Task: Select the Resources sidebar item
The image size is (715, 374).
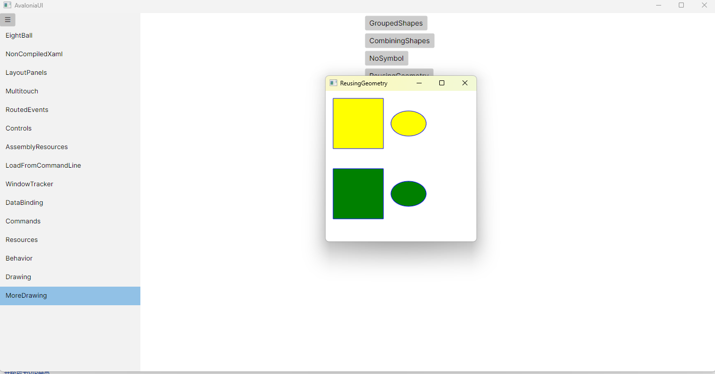Action: (70, 240)
